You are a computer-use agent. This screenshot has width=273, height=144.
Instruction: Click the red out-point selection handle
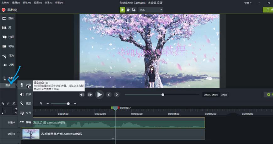pos(118,108)
